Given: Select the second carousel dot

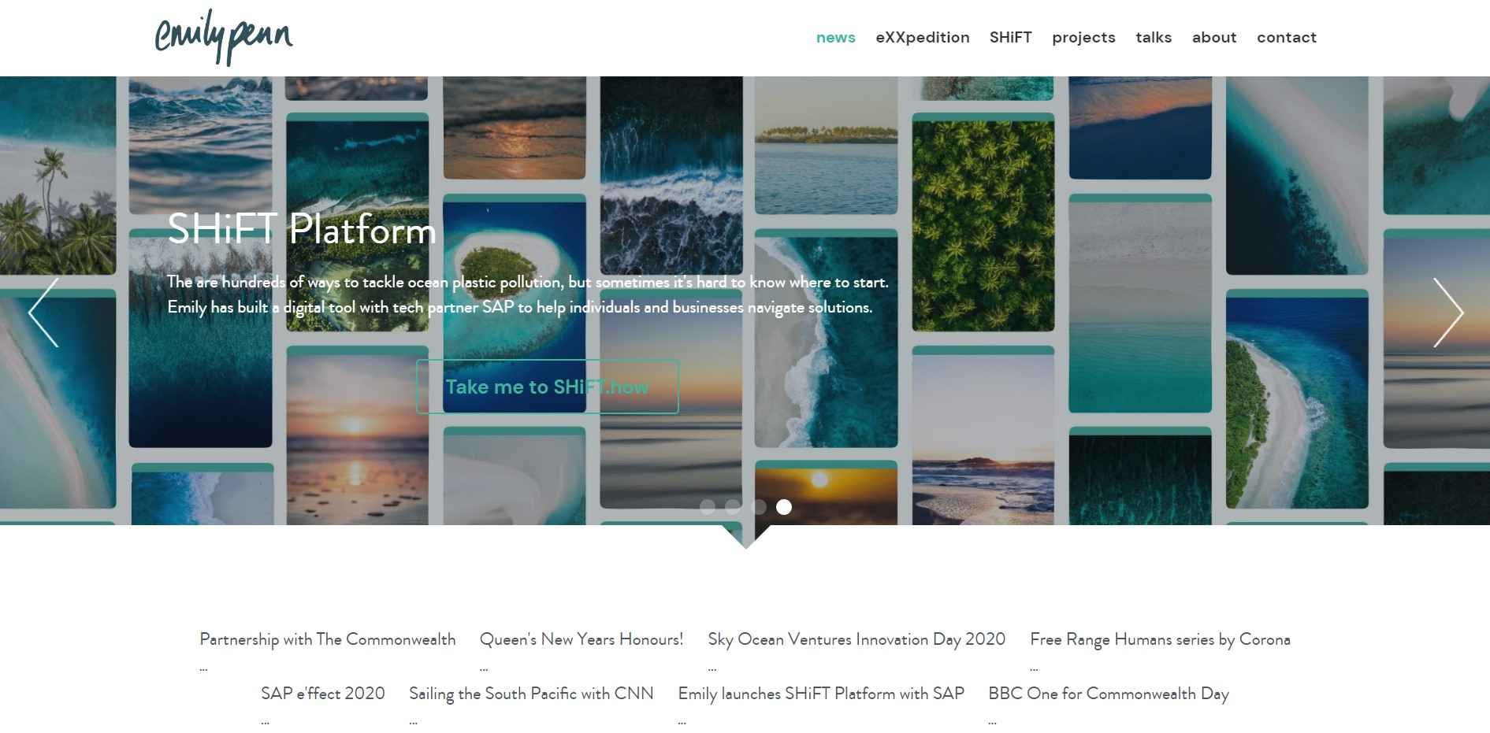Looking at the screenshot, I should [x=733, y=507].
